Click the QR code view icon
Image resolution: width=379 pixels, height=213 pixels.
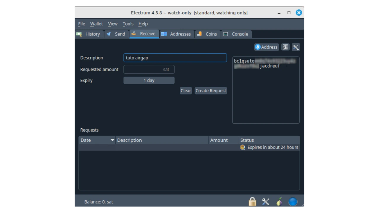285,47
